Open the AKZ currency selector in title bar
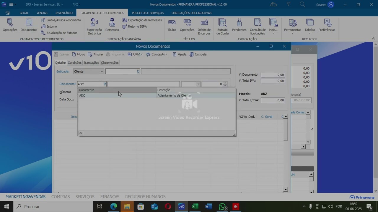Screen dimensions: 378x212 [76, 4]
